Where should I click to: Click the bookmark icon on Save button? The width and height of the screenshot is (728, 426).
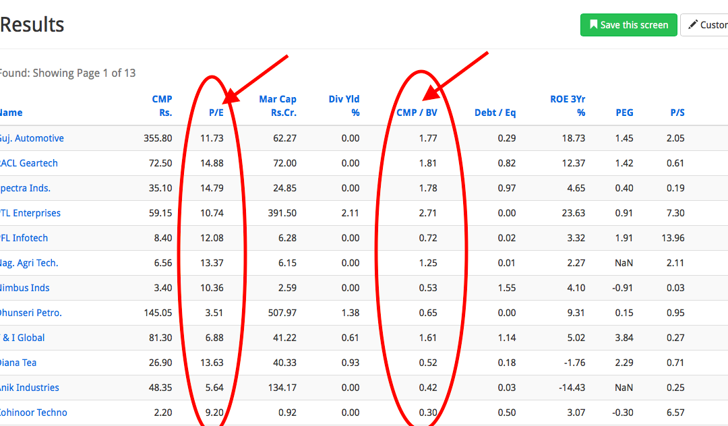[x=593, y=24]
